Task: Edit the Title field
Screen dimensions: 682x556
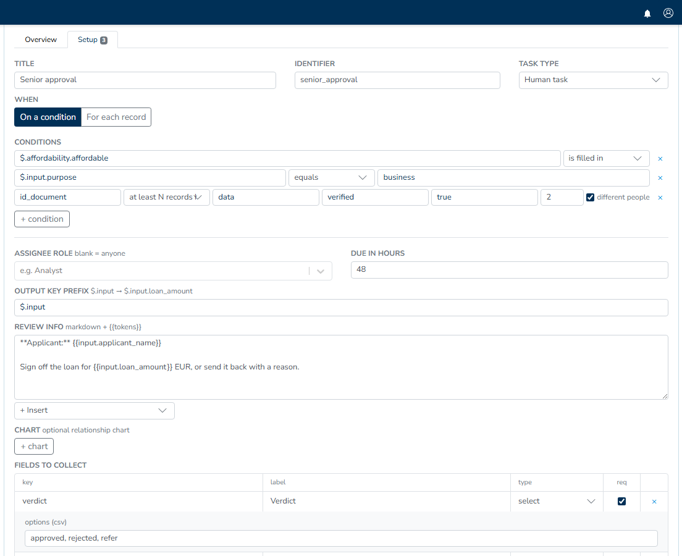Action: point(145,80)
